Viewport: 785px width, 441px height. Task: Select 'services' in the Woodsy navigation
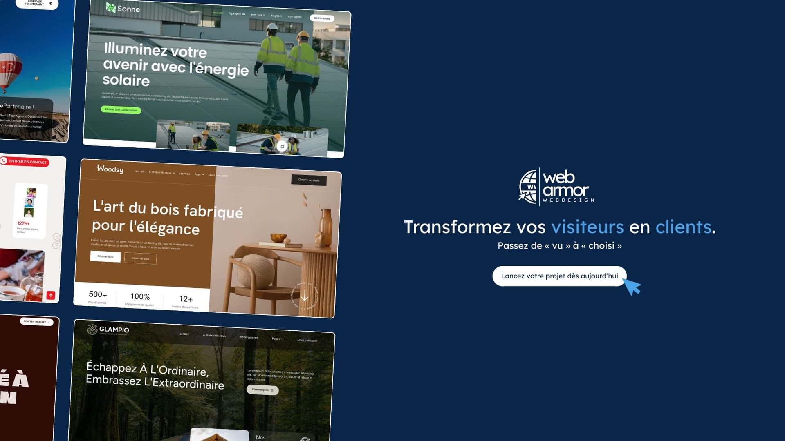[184, 174]
